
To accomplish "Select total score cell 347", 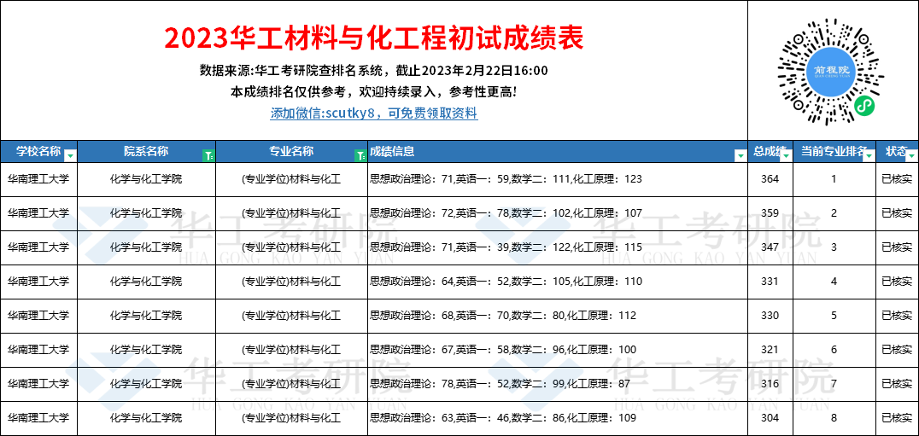I will [770, 247].
